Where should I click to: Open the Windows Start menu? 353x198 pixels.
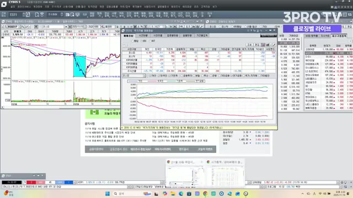coord(108,194)
